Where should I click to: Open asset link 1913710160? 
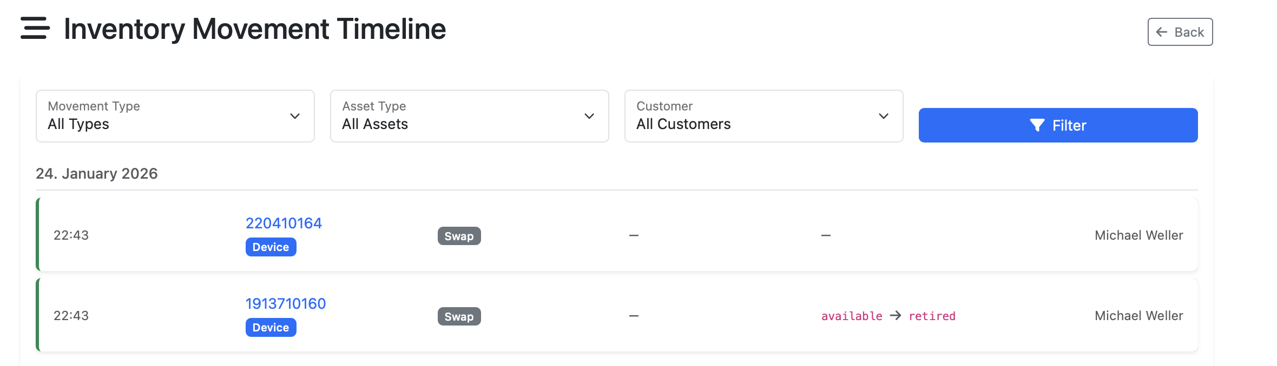286,303
